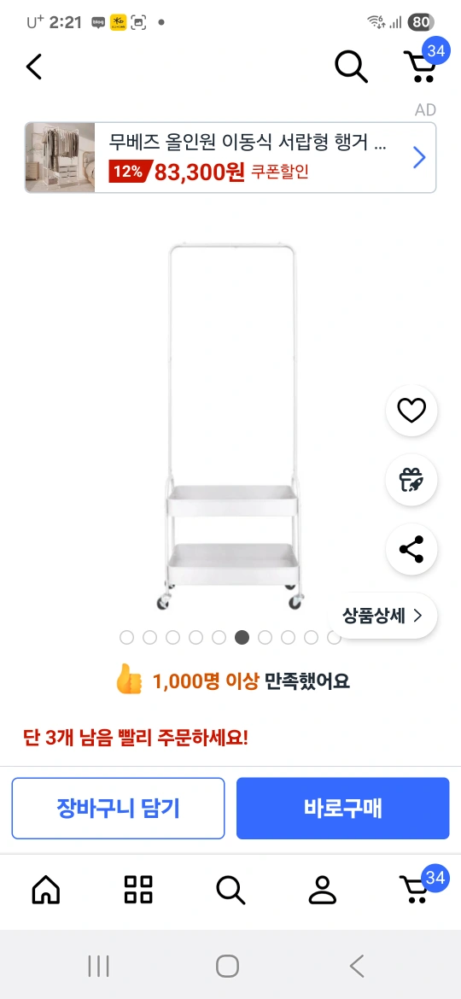Select first image pagination dot
Screen dimensions: 461x999
point(126,637)
